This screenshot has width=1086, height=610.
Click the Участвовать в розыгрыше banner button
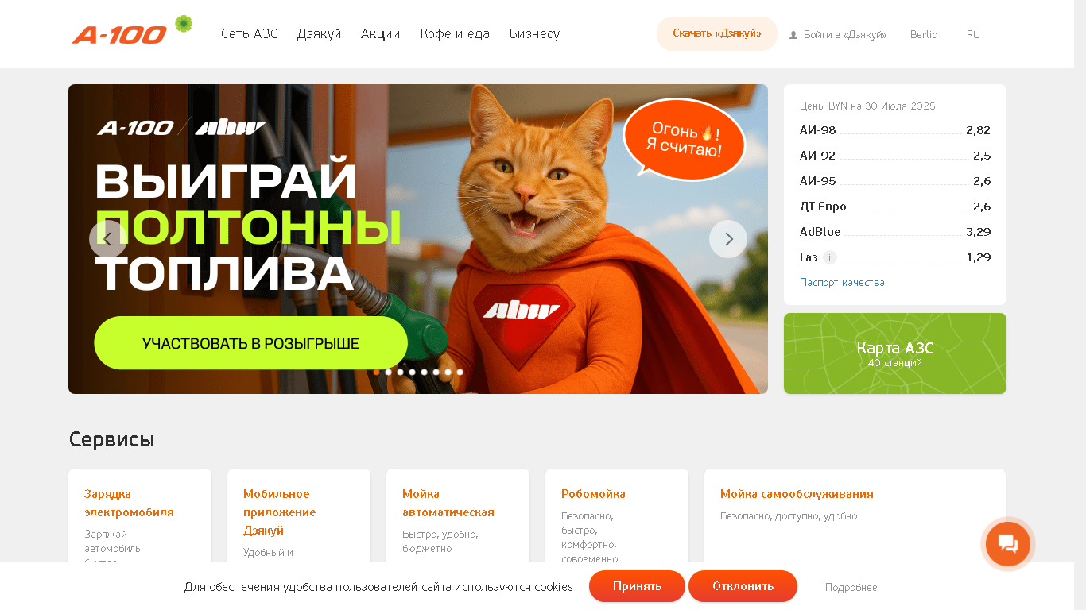click(250, 343)
